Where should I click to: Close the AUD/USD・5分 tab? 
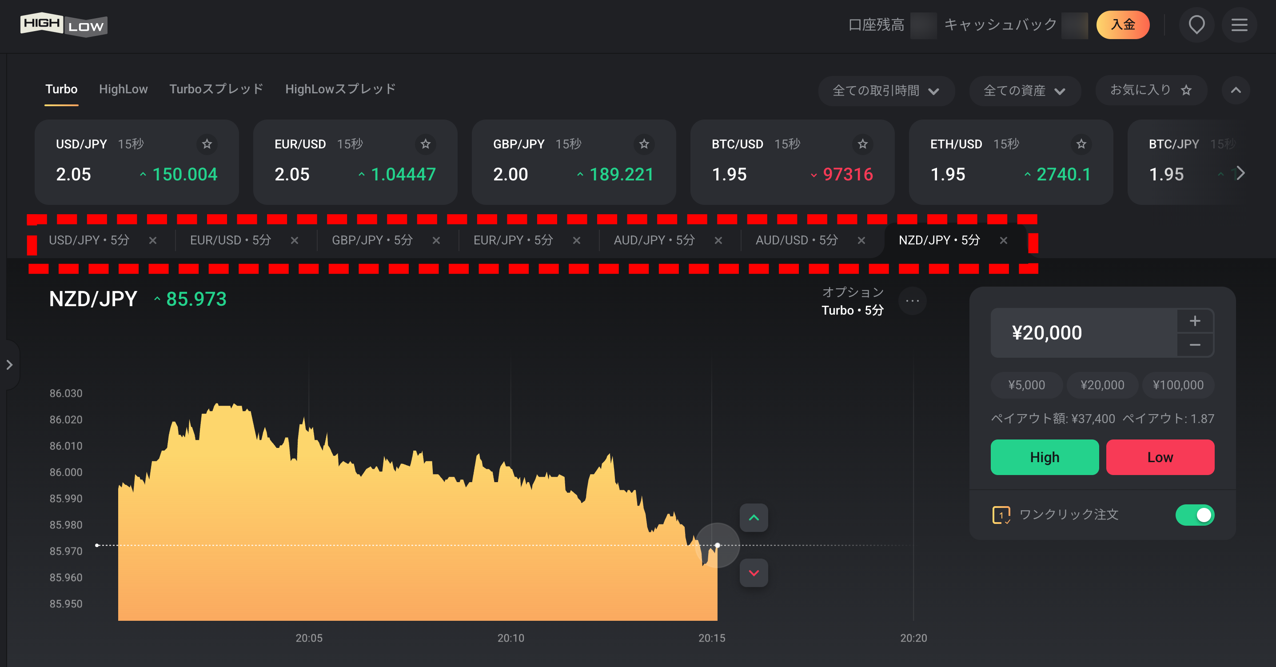(861, 240)
